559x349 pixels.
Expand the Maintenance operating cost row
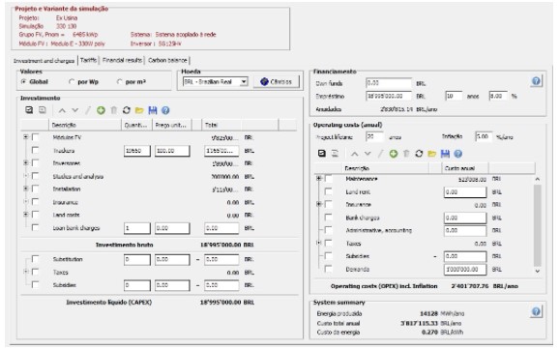319,179
